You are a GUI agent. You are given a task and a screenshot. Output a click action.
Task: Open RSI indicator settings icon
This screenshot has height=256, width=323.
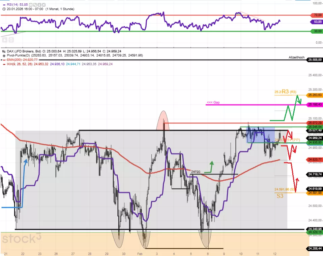(35, 5)
